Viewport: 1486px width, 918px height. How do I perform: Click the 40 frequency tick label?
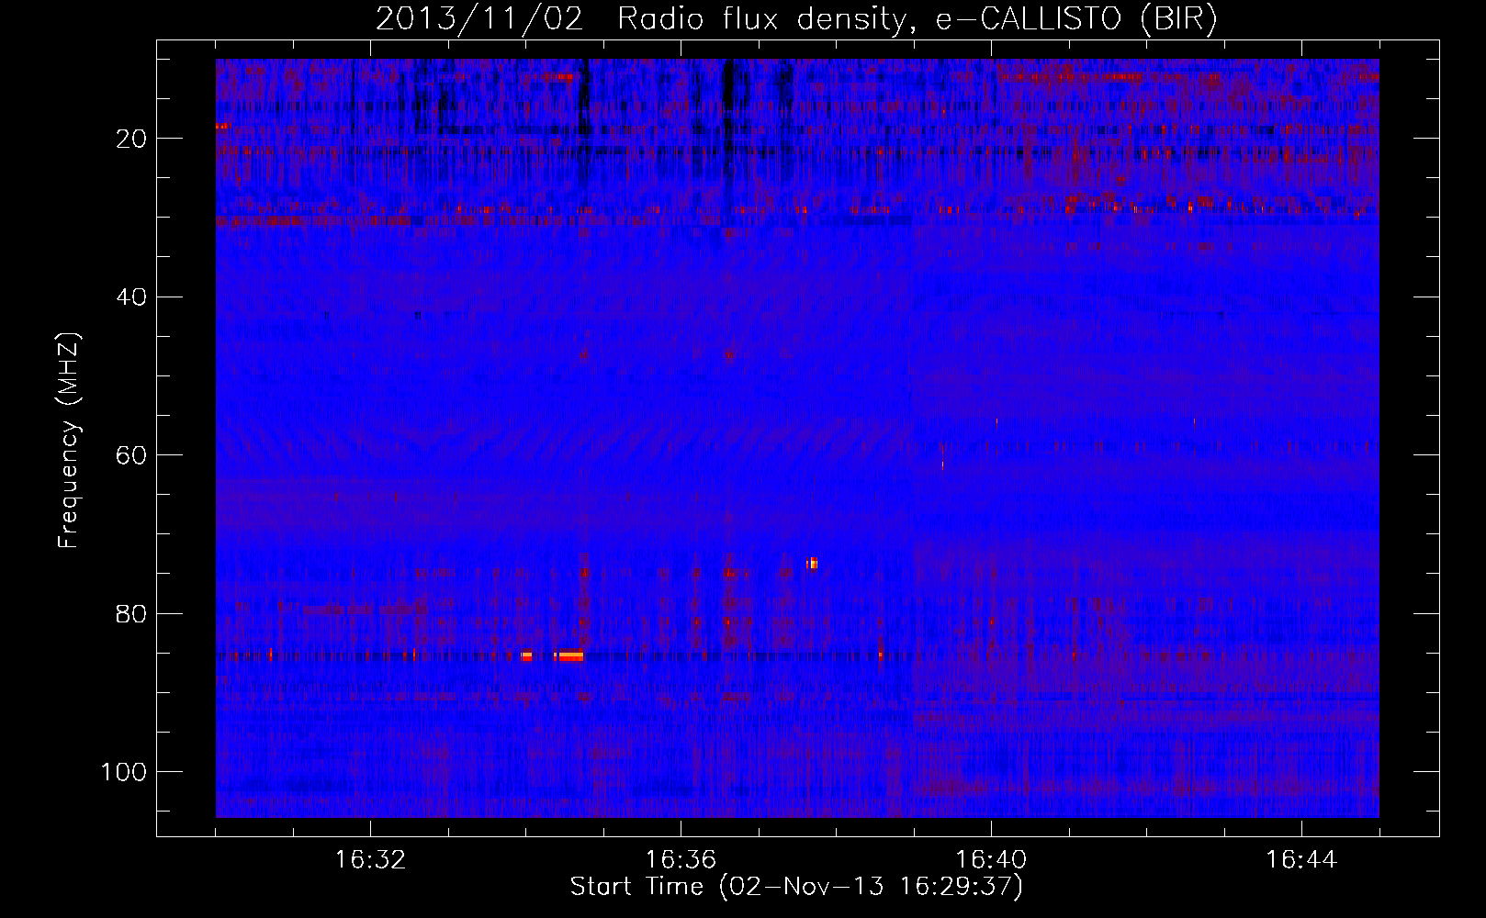pyautogui.click(x=133, y=297)
